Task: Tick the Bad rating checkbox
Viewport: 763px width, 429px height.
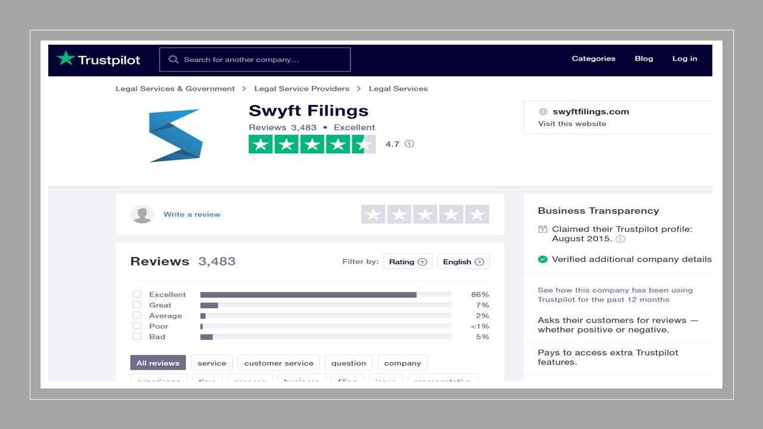Action: (137, 337)
